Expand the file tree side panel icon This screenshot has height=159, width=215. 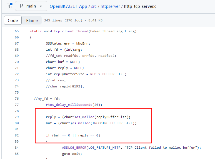point(9,6)
